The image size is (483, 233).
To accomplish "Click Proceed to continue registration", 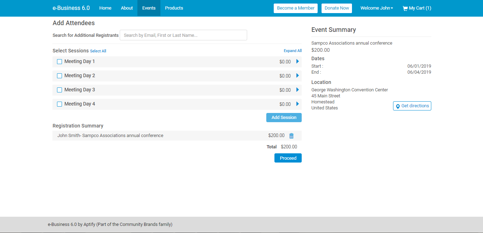I will pyautogui.click(x=288, y=158).
